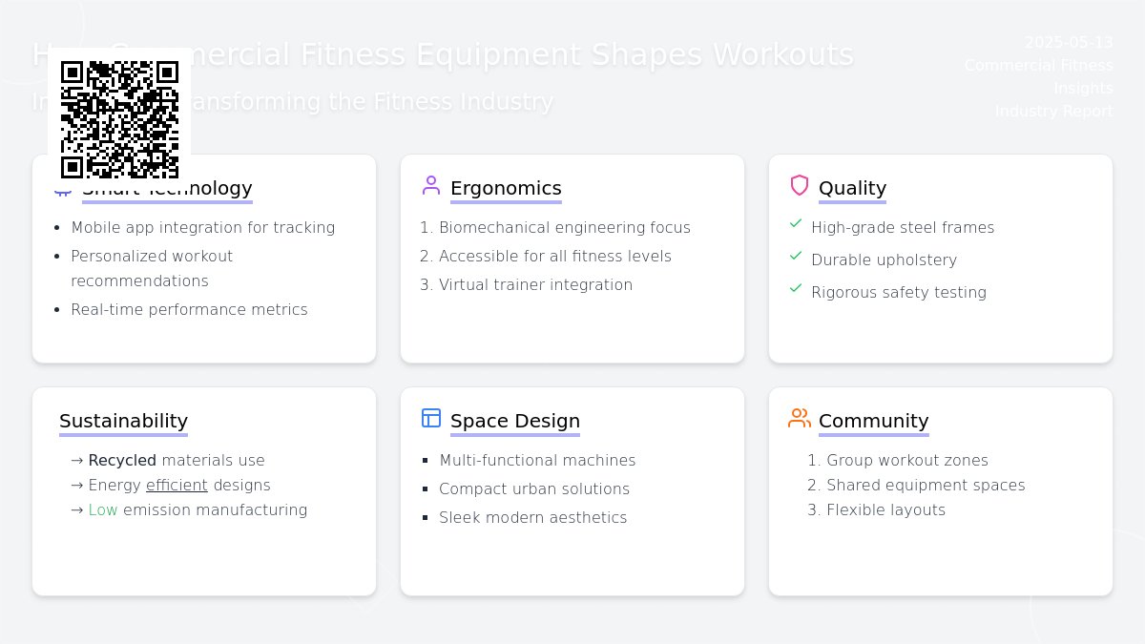Image resolution: width=1145 pixels, height=644 pixels.
Task: Select Virtual trainer integration list item
Action: pos(535,285)
